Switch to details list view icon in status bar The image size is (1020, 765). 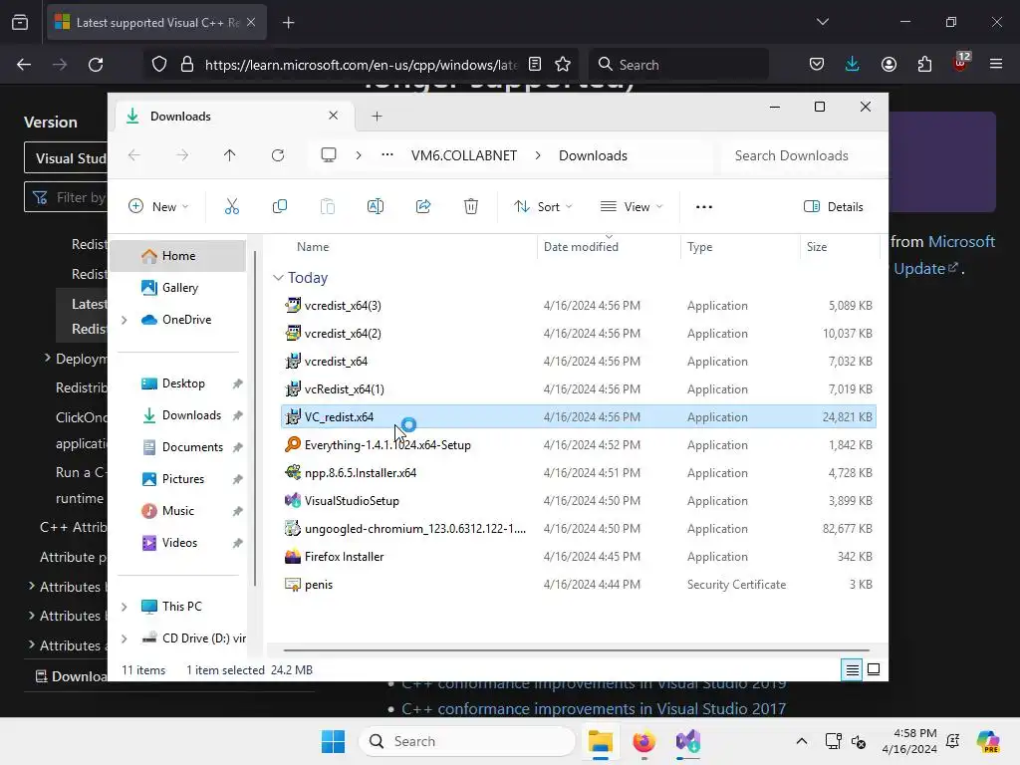click(853, 670)
